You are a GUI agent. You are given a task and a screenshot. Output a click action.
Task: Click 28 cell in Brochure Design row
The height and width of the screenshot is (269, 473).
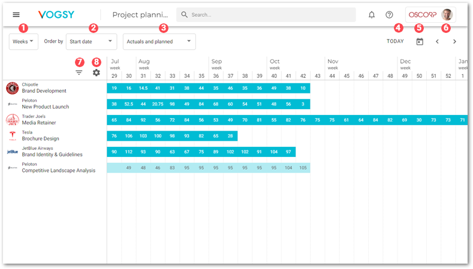tap(230, 136)
